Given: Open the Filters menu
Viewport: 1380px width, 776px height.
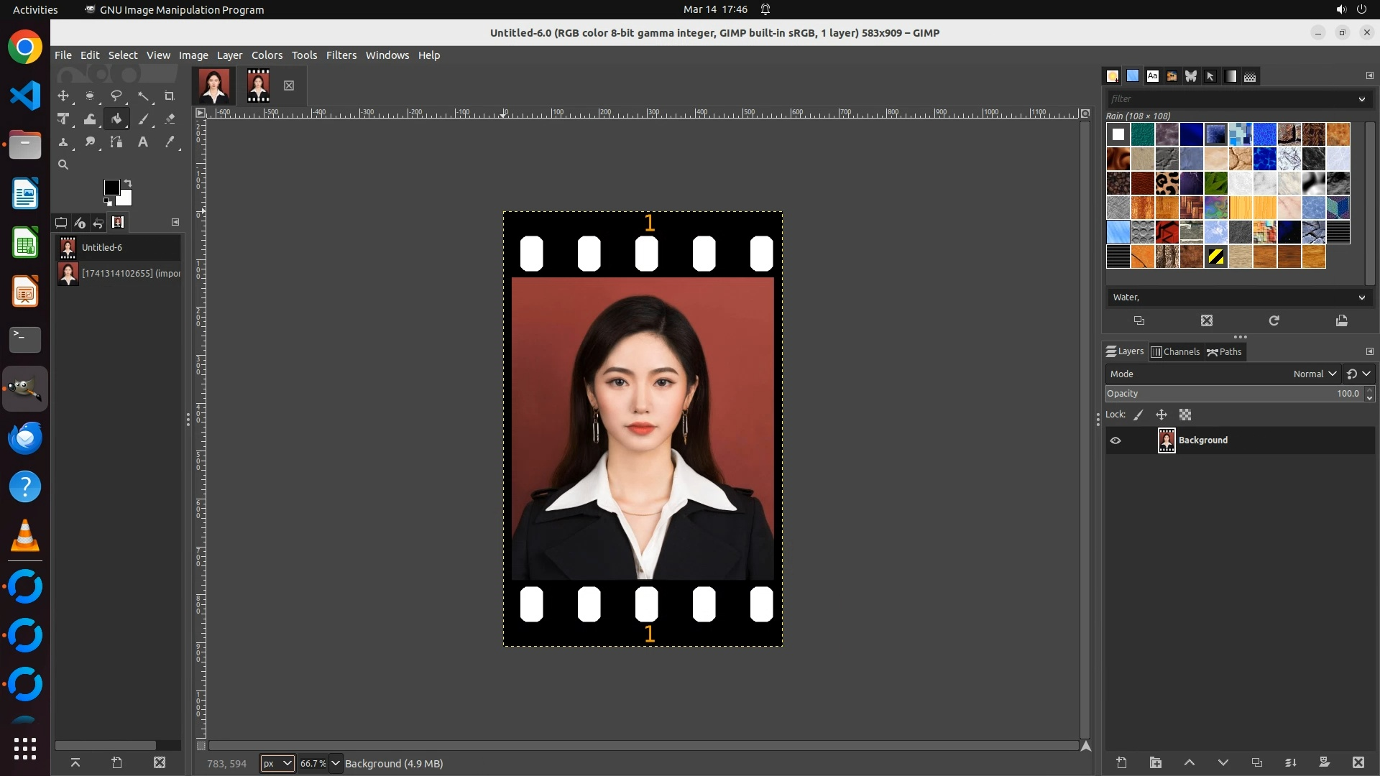Looking at the screenshot, I should 341,55.
